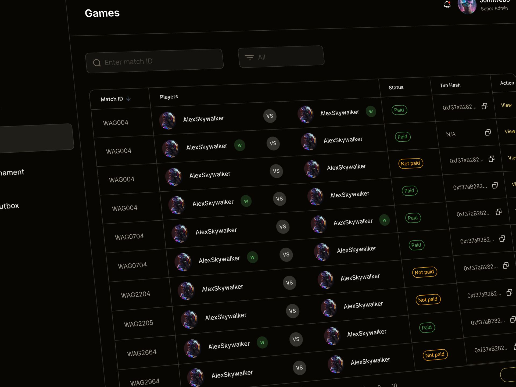Click left AlexSkywalker name in WAG2205 row
Screen dimensions: 516x387
(x=226, y=317)
